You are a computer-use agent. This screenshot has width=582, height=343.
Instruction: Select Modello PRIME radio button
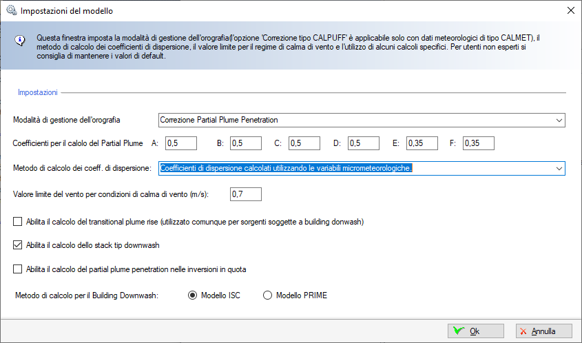coord(268,295)
